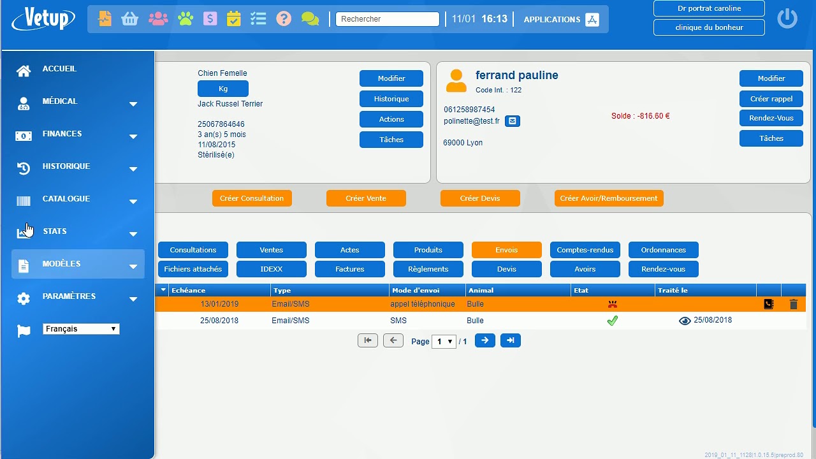Image resolution: width=816 pixels, height=459 pixels.
Task: Go to Accueil in the sidebar
Action: (59, 69)
